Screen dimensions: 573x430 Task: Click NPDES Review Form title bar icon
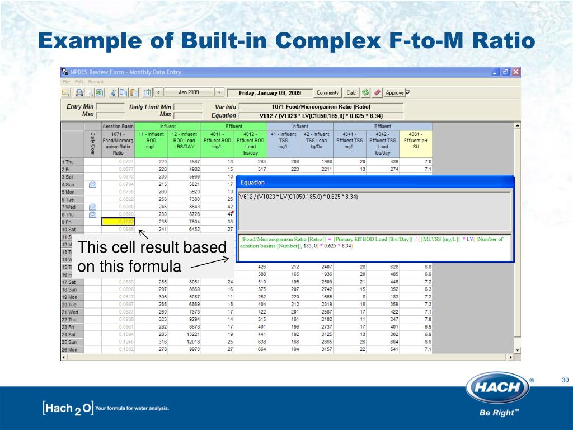(65, 72)
